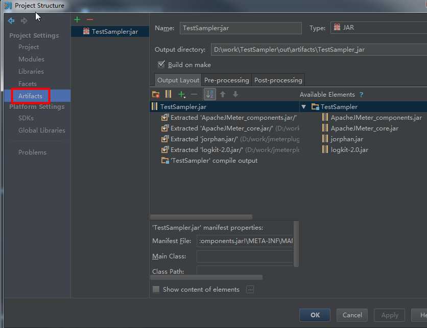Click JAR type icon in Type field

(x=337, y=27)
